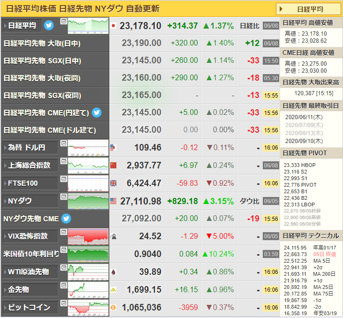
Task: Expand 上海総合指数 row button
Action: point(30,166)
